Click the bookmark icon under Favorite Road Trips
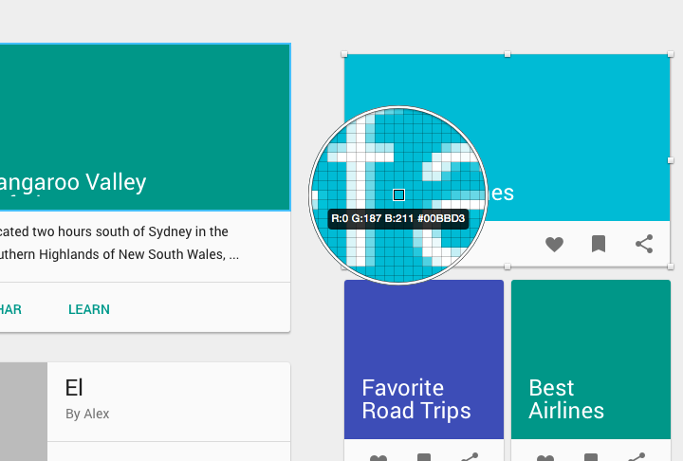 point(423,457)
